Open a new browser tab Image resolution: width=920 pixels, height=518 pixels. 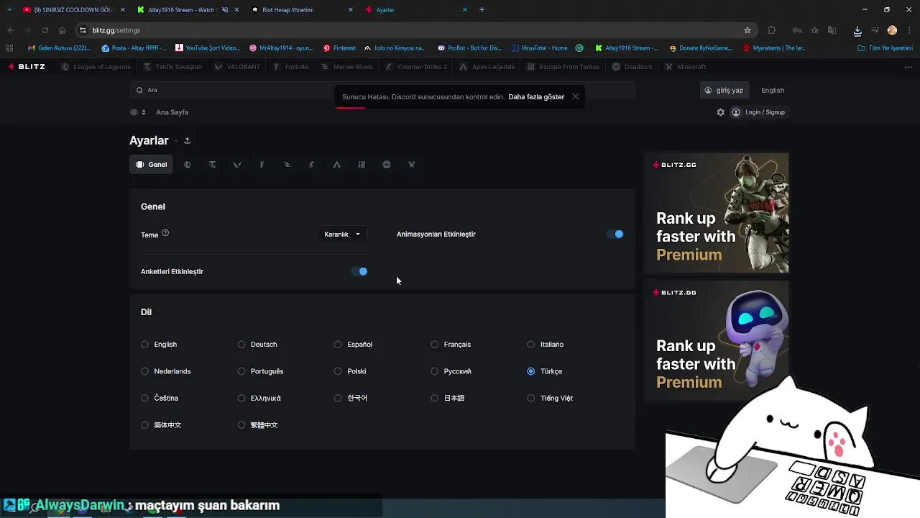tap(482, 10)
